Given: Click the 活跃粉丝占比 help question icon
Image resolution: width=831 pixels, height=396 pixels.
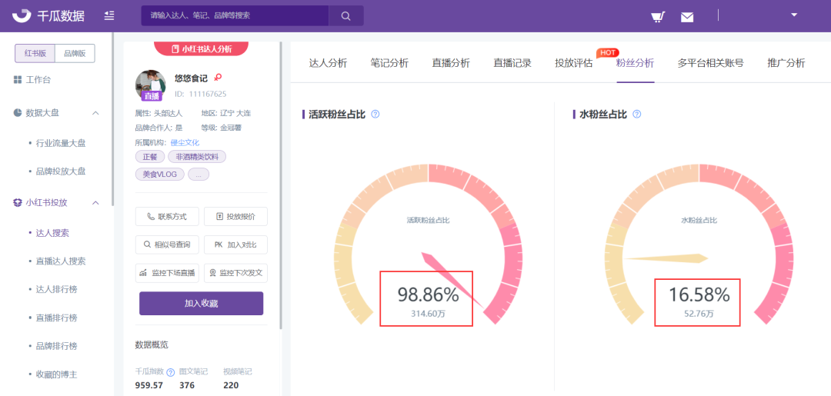Looking at the screenshot, I should (375, 114).
